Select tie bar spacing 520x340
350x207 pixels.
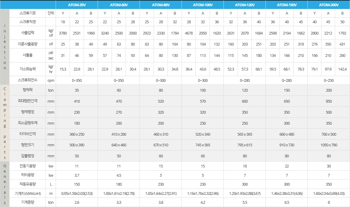(203, 134)
